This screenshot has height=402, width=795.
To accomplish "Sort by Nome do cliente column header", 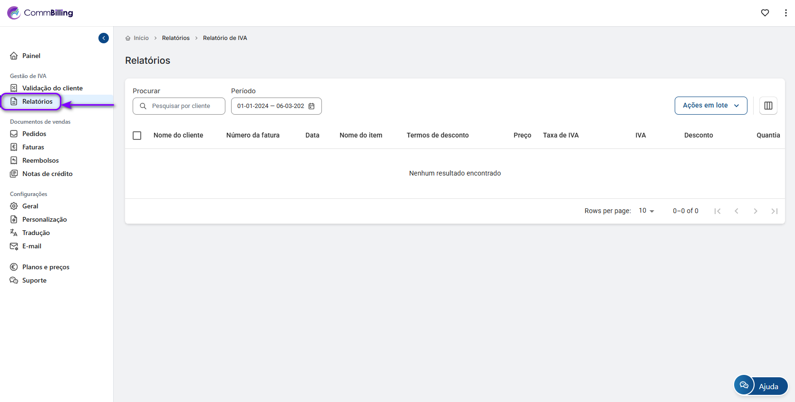I will click(x=178, y=135).
